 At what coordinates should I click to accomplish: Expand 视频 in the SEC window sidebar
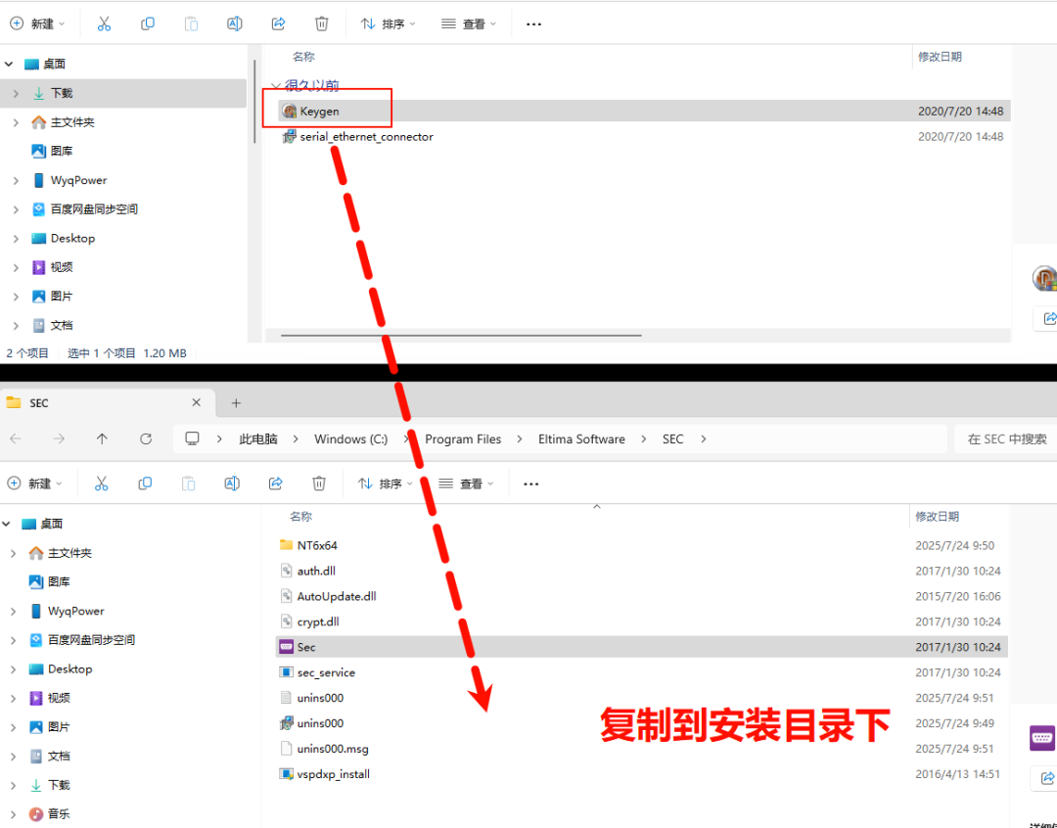[x=14, y=699]
